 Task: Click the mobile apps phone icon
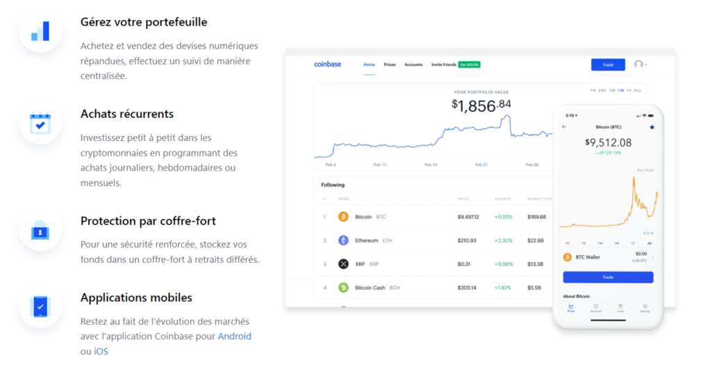tap(40, 307)
